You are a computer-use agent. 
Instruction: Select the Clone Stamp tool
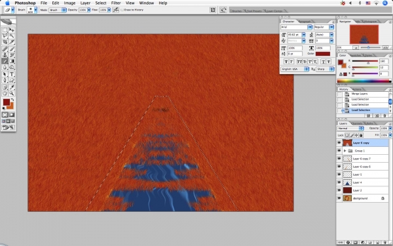tap(5, 55)
